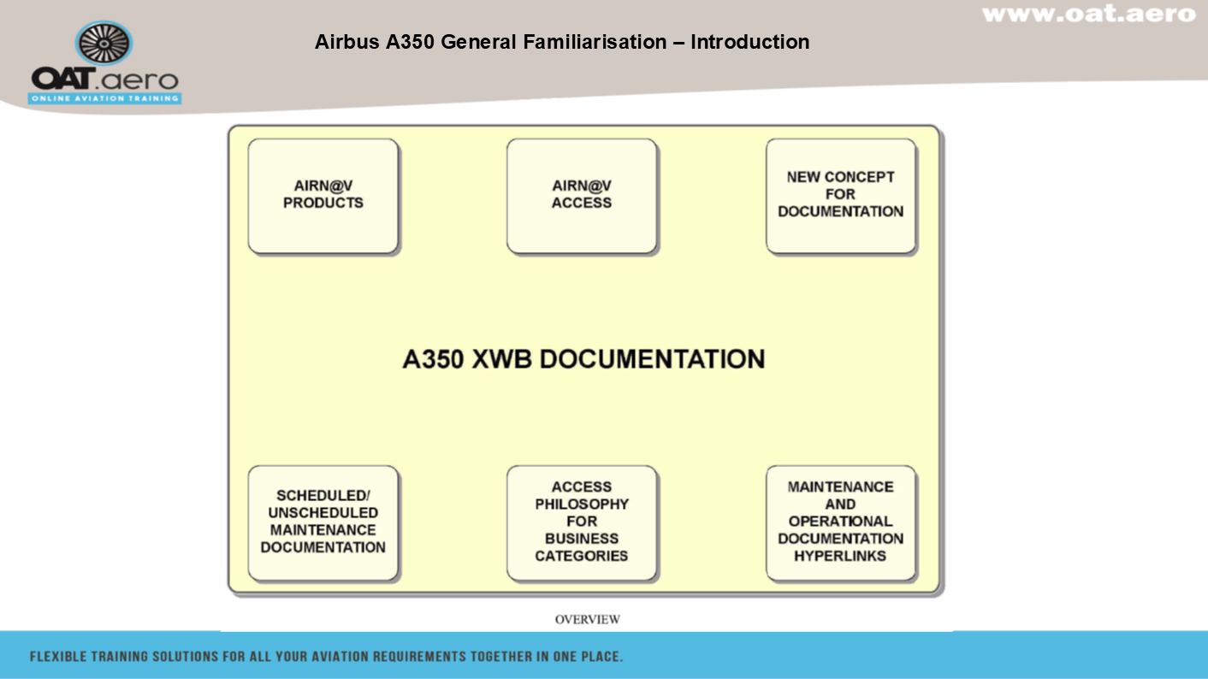This screenshot has height=679, width=1208.
Task: Click 'General Familiarisation' in the slide title
Action: tap(554, 42)
